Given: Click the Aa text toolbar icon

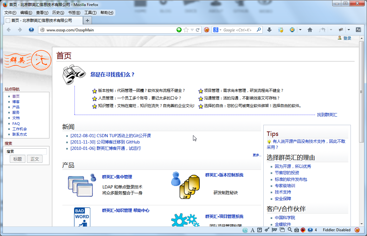Looking at the screenshot, I should (358, 30).
